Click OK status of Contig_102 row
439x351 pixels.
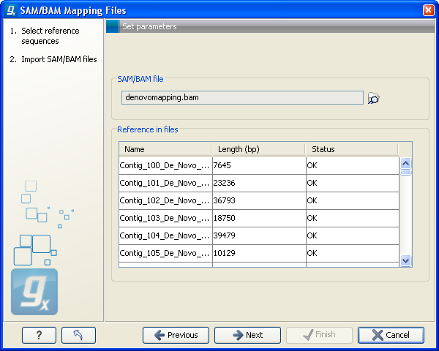312,200
